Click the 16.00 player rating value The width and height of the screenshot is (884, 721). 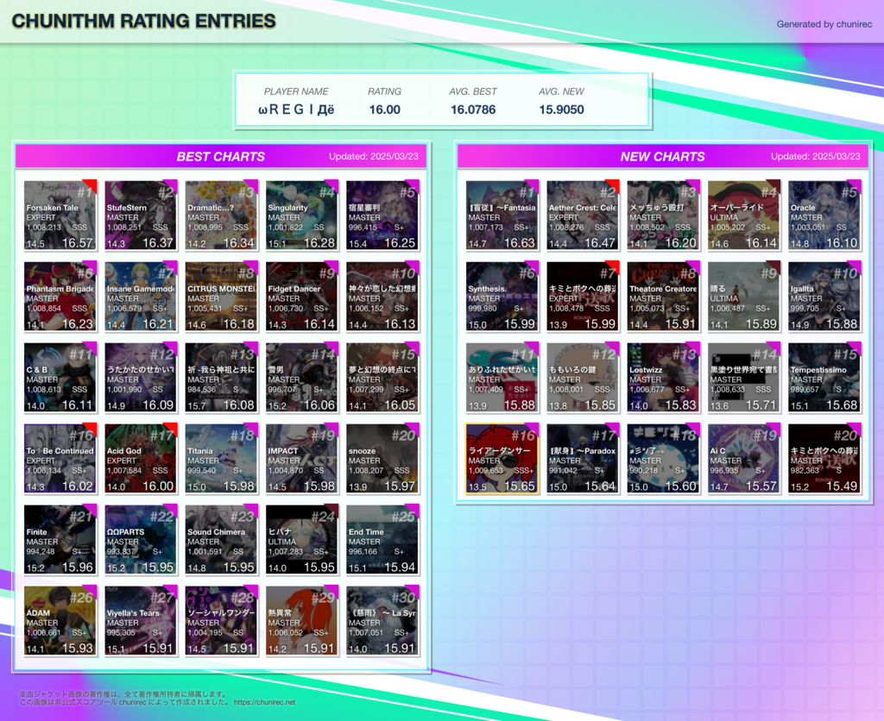[x=384, y=110]
